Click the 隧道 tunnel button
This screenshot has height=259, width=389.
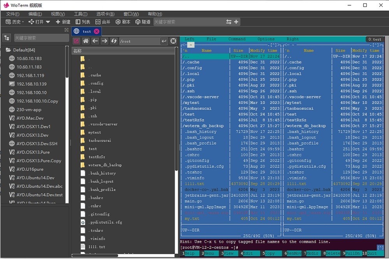(x=143, y=22)
